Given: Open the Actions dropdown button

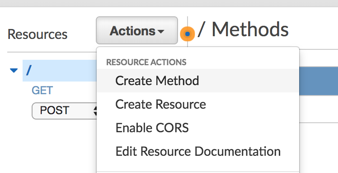Looking at the screenshot, I should tap(137, 30).
